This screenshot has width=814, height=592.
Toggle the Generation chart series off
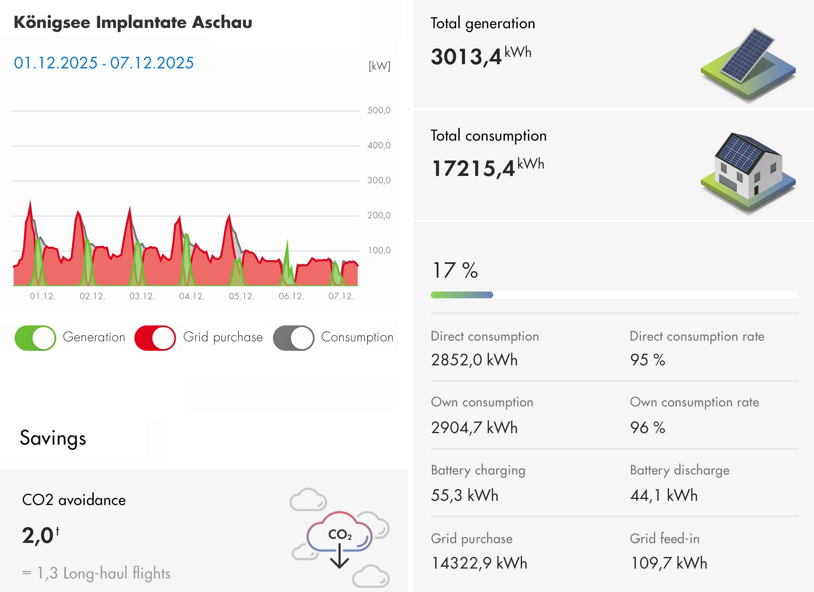pyautogui.click(x=35, y=338)
